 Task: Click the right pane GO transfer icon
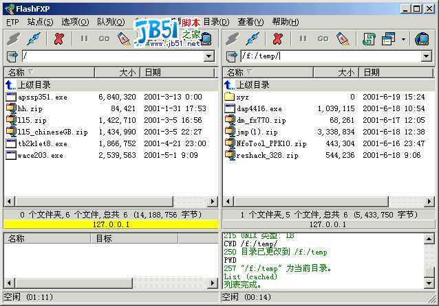[x=323, y=38]
